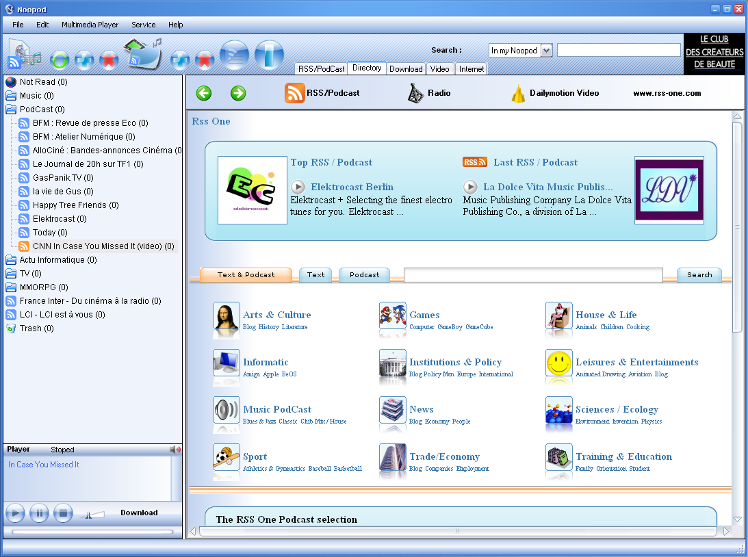
Task: Click the smiley face Leisures & Entertainments icon
Action: 558,363
